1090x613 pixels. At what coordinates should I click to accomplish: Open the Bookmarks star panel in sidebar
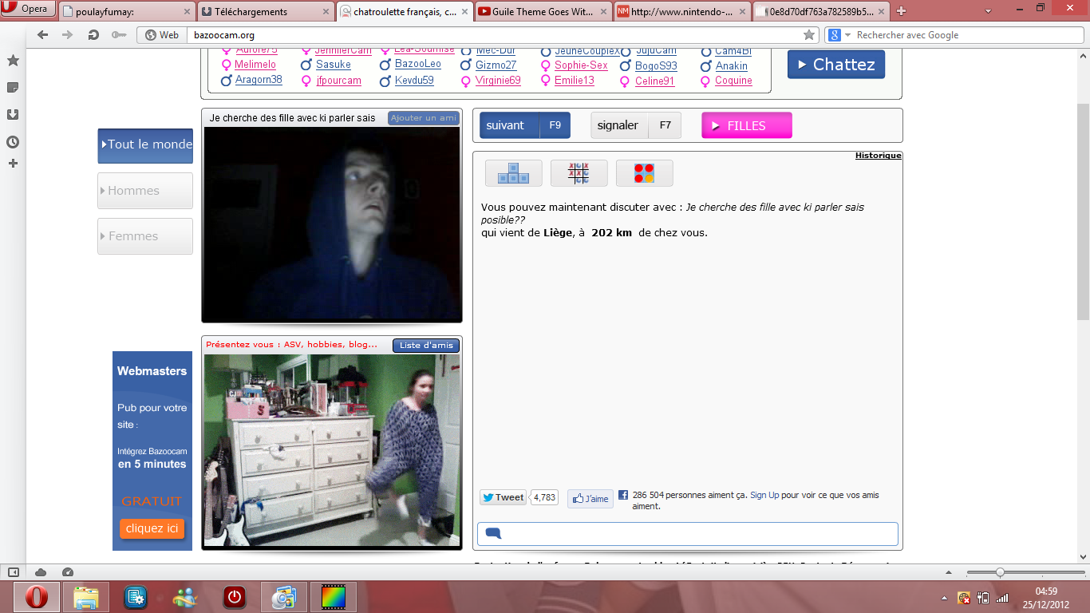coord(13,61)
